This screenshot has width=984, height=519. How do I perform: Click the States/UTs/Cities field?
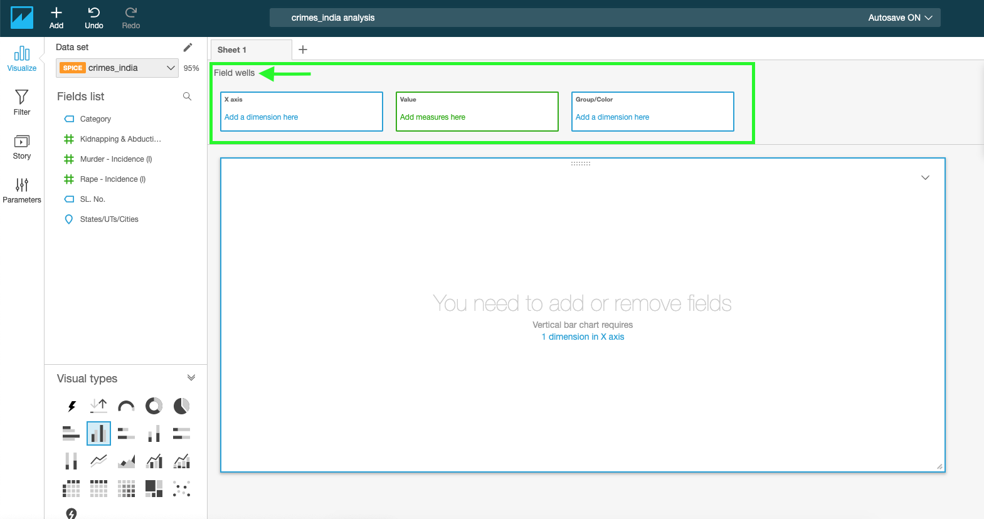pyautogui.click(x=109, y=219)
